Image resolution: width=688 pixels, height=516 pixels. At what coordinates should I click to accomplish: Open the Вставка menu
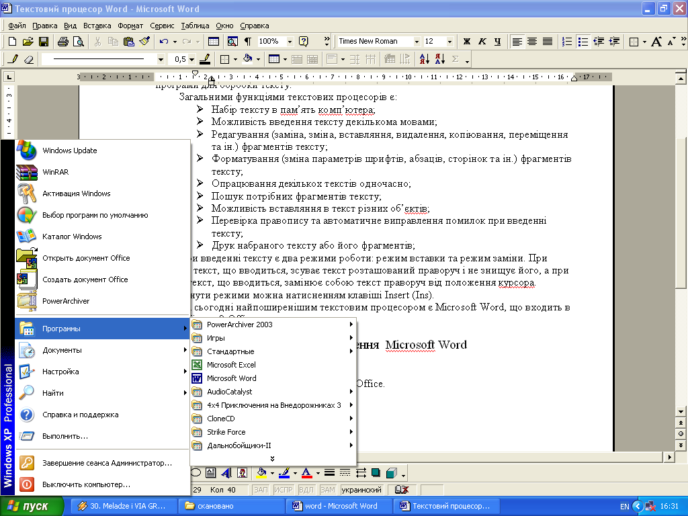coord(97,26)
